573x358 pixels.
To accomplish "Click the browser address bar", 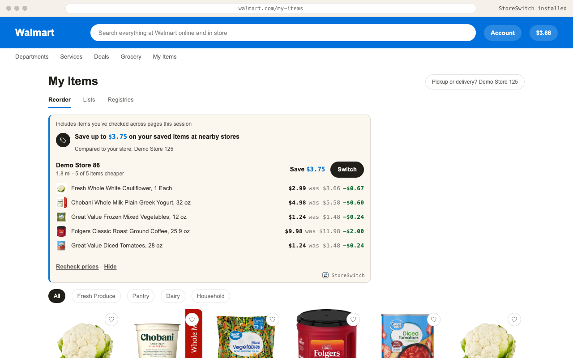I will pyautogui.click(x=271, y=9).
